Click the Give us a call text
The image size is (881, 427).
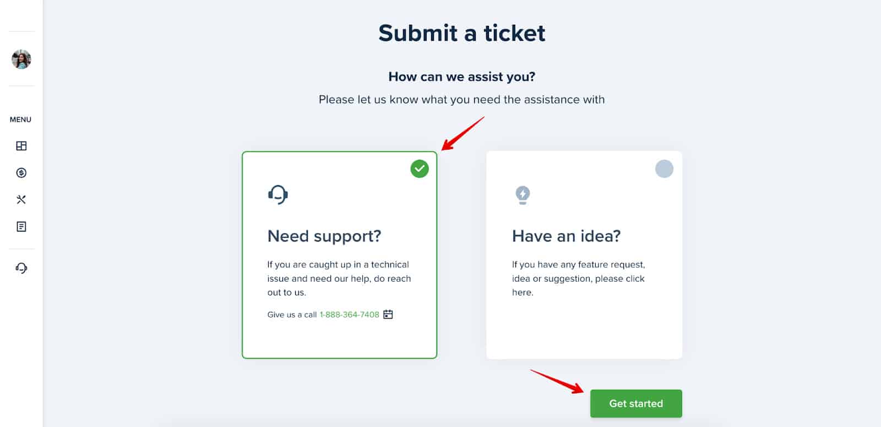coord(292,315)
